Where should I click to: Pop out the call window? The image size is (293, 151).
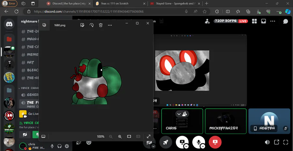tap(276, 142)
